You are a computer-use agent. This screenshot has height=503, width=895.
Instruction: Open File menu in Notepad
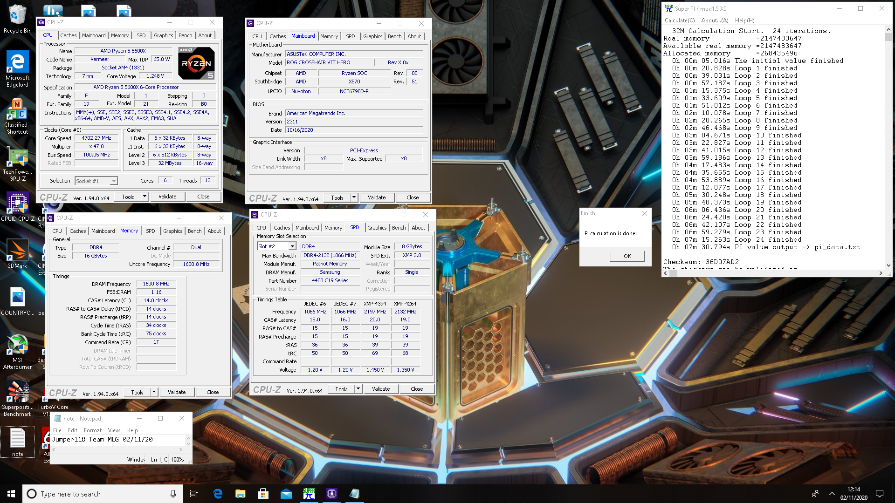(57, 430)
